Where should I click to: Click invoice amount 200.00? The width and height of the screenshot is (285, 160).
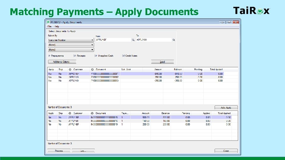(x=146, y=124)
